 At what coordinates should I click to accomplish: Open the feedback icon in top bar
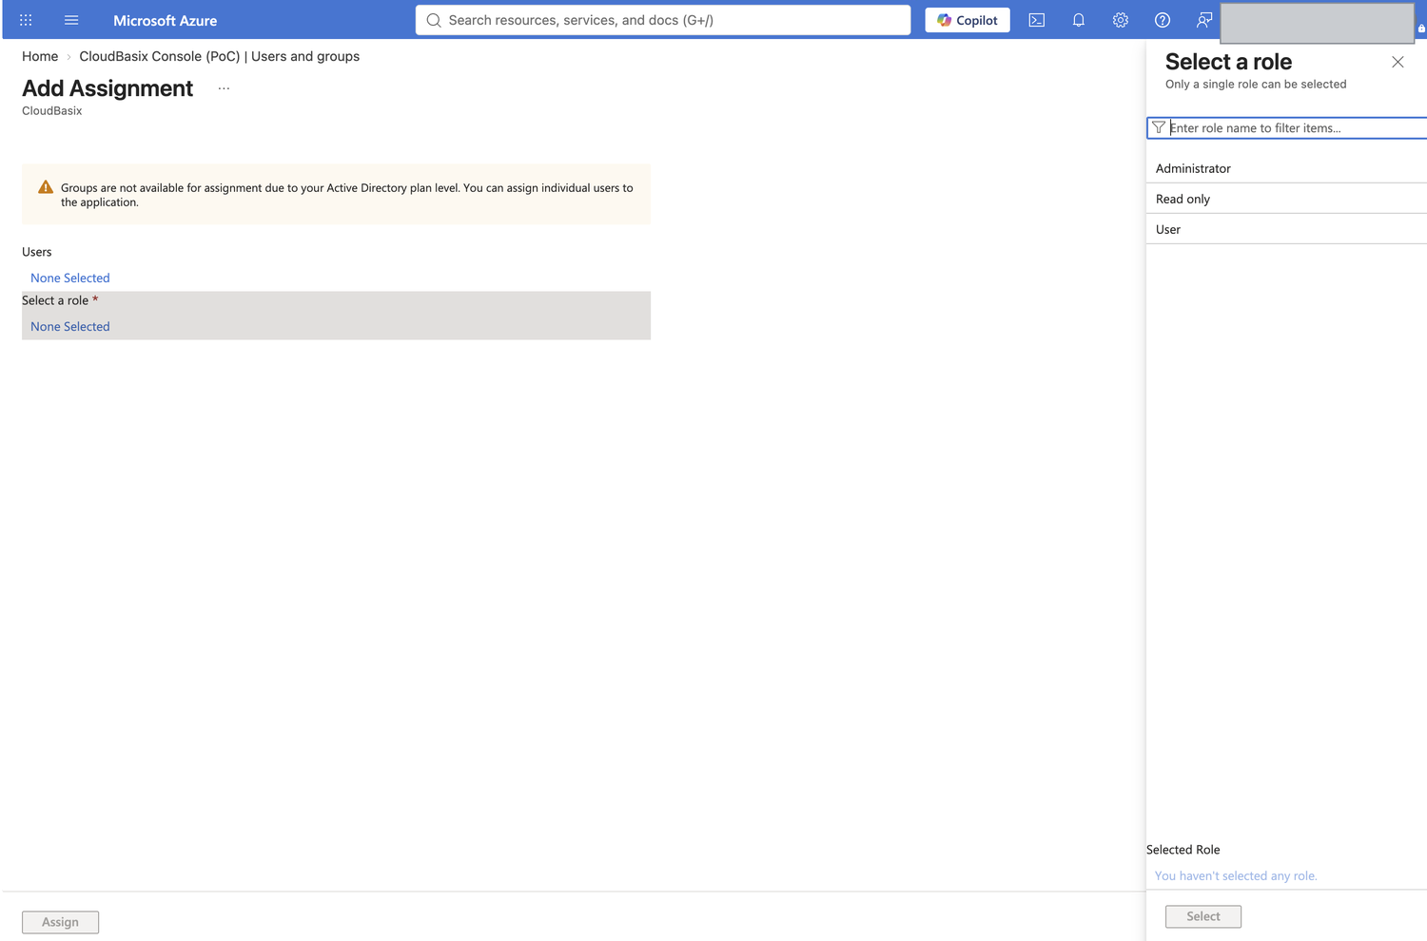[x=1204, y=20]
